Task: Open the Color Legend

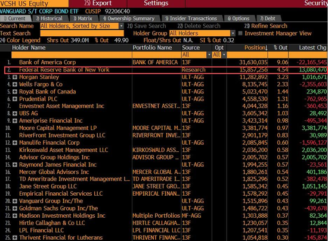Action: pos(20,40)
